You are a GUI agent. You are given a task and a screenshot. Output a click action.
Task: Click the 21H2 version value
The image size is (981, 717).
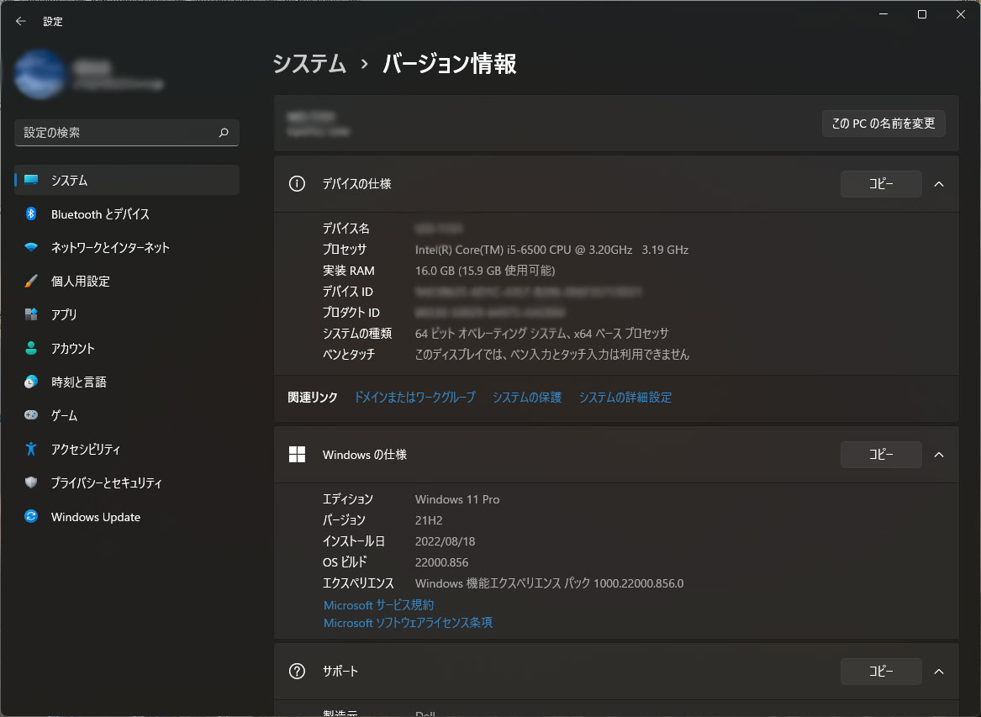coord(429,520)
